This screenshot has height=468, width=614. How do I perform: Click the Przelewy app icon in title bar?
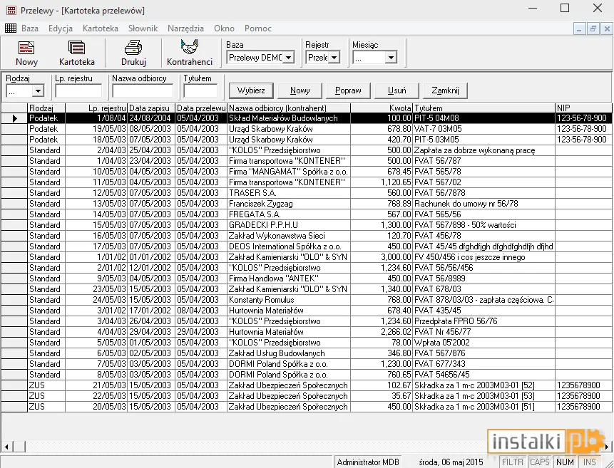tap(11, 11)
